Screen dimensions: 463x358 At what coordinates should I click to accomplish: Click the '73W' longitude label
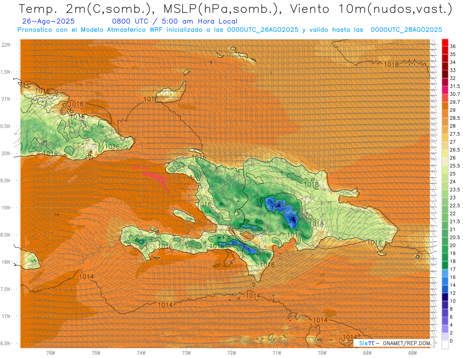[x=186, y=353]
